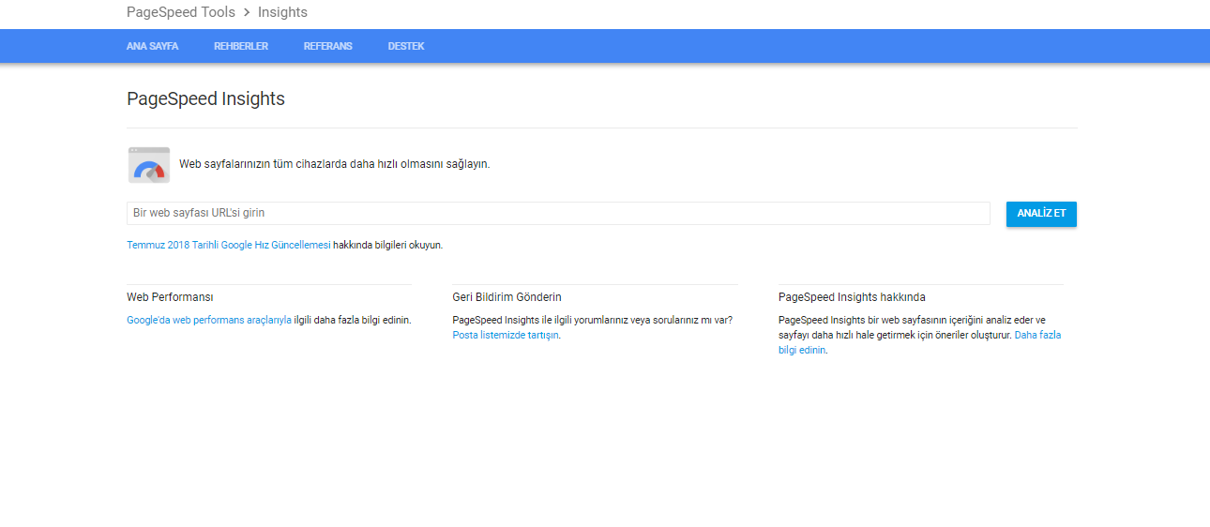Open the Posta listemizde tartışın link
Screen dimensions: 1210x527
(506, 335)
